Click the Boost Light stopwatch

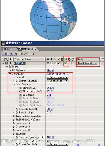click(17, 113)
